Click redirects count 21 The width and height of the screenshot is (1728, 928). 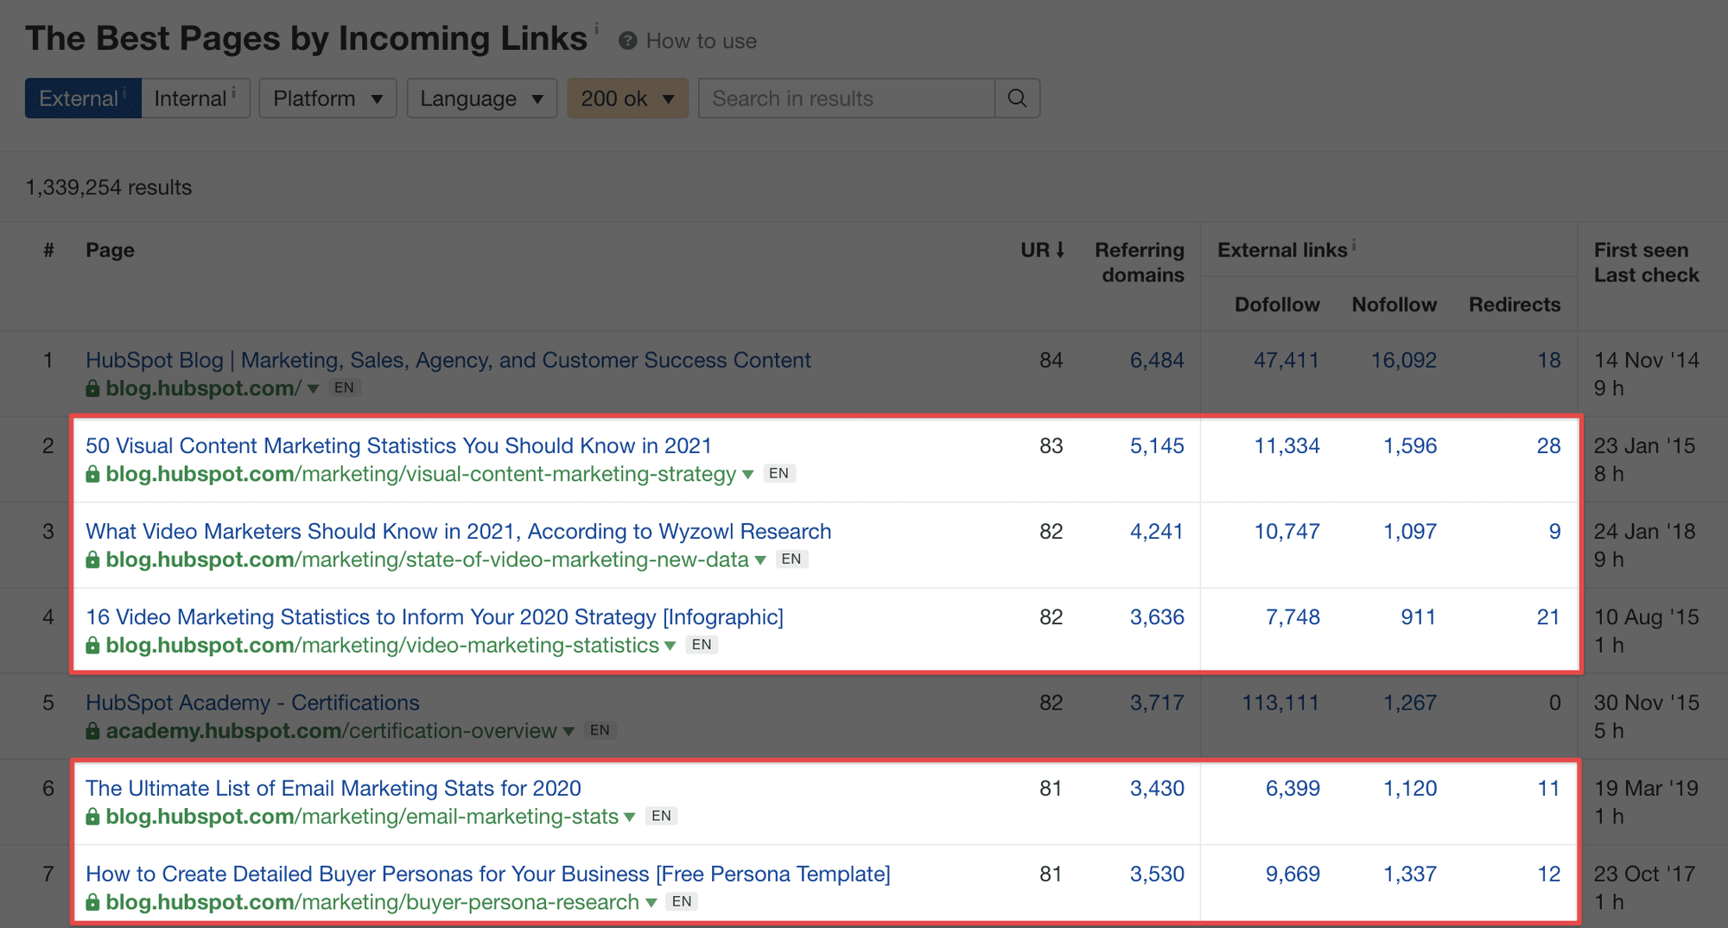pos(1548,616)
